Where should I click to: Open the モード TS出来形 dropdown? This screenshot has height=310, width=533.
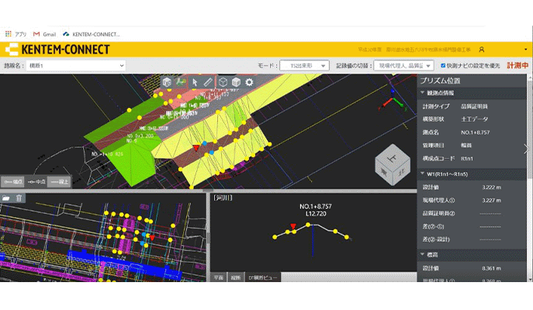(x=304, y=66)
